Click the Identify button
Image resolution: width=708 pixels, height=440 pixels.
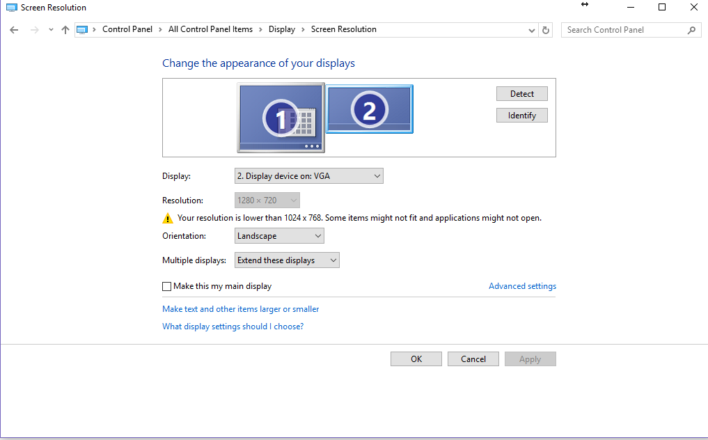pyautogui.click(x=521, y=115)
